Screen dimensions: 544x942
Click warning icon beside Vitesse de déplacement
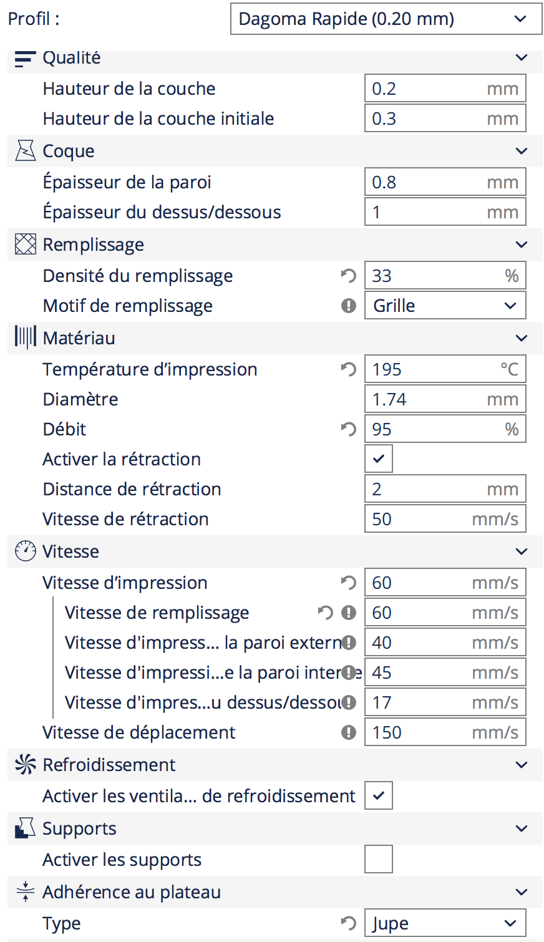(349, 732)
